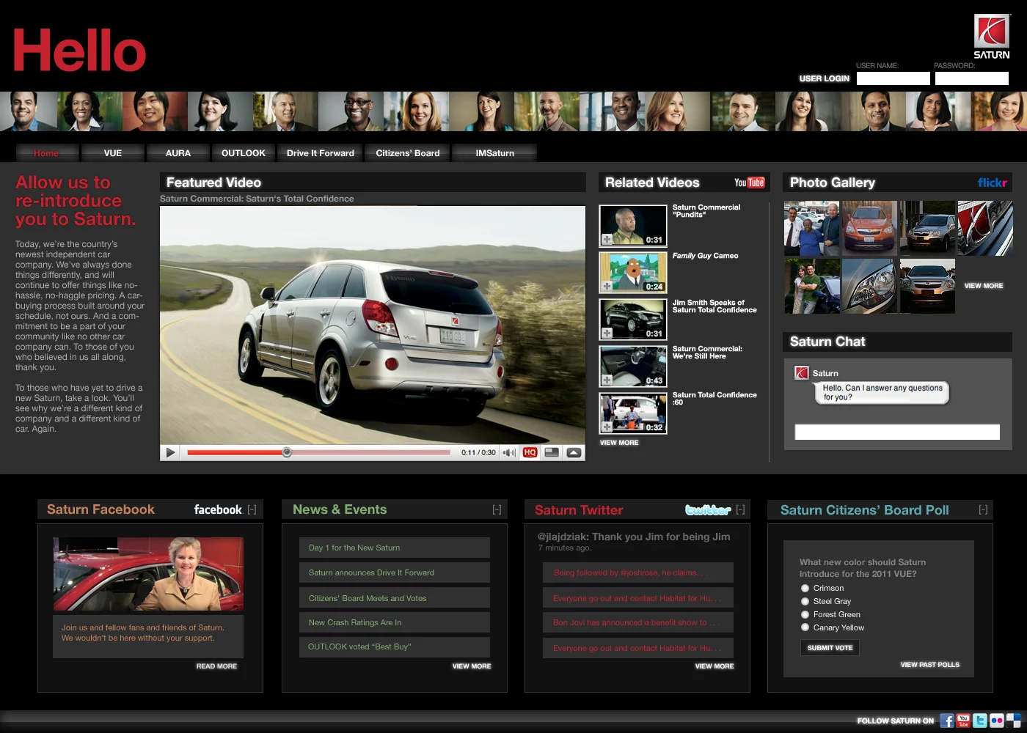Open "Citizens' Board Meets and Votes" news
Screen dimensions: 1027x733
pyautogui.click(x=395, y=598)
